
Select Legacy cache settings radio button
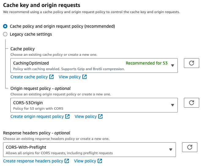[x=5, y=34]
